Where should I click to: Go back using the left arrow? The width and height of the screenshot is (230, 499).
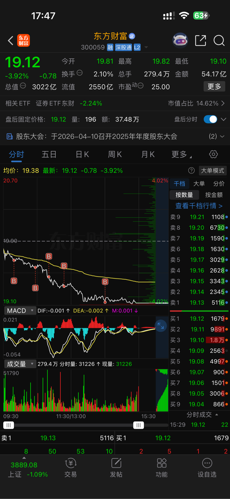pos(10,40)
